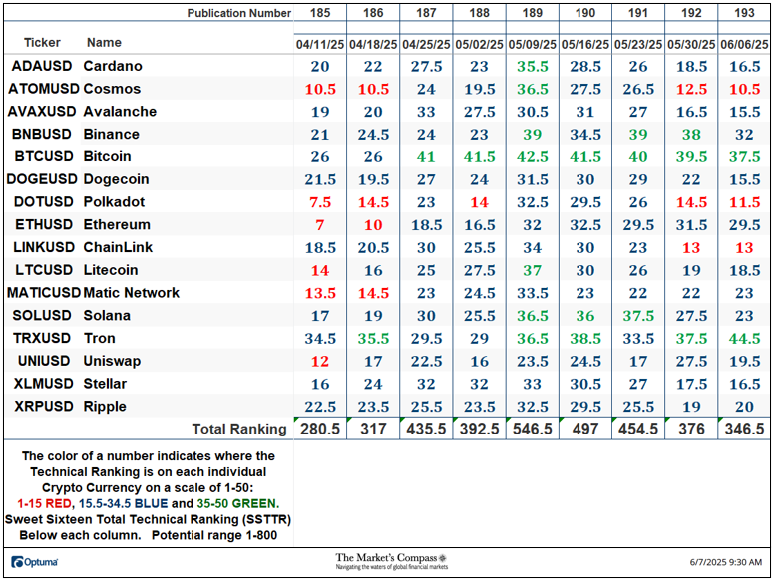Screen dimensions: 772x579
Task: Click the Cardano name cell
Action: pyautogui.click(x=113, y=66)
